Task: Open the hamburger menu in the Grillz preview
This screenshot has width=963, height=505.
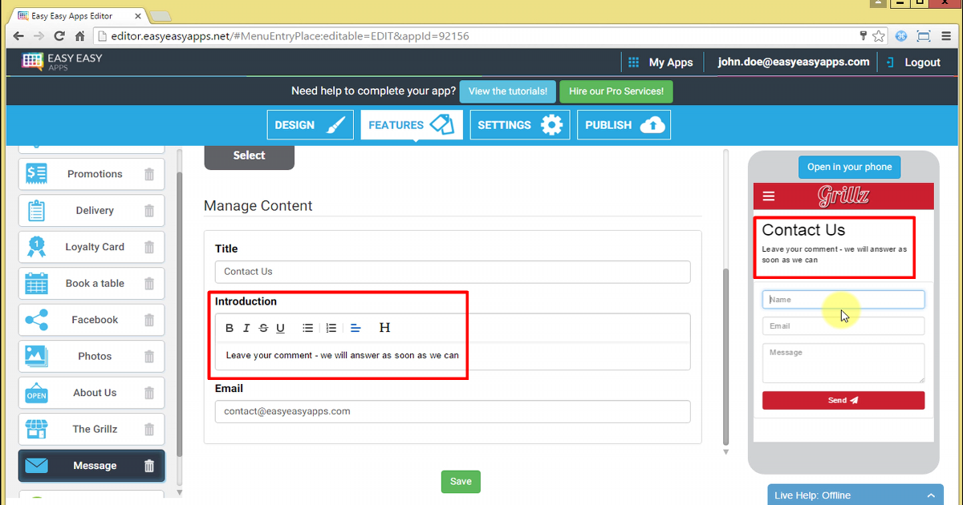Action: pos(768,196)
